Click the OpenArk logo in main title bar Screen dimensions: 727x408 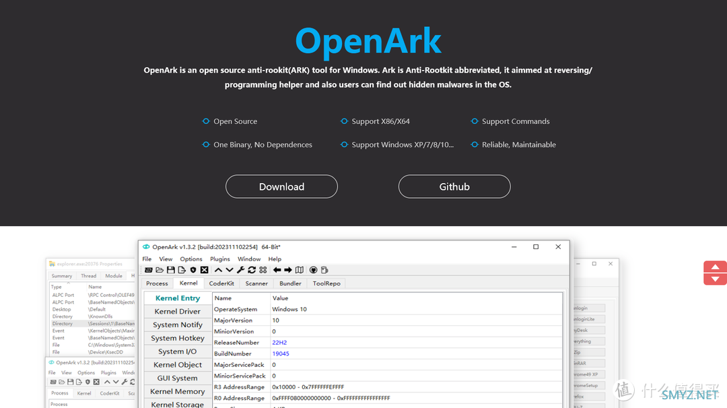tap(146, 246)
